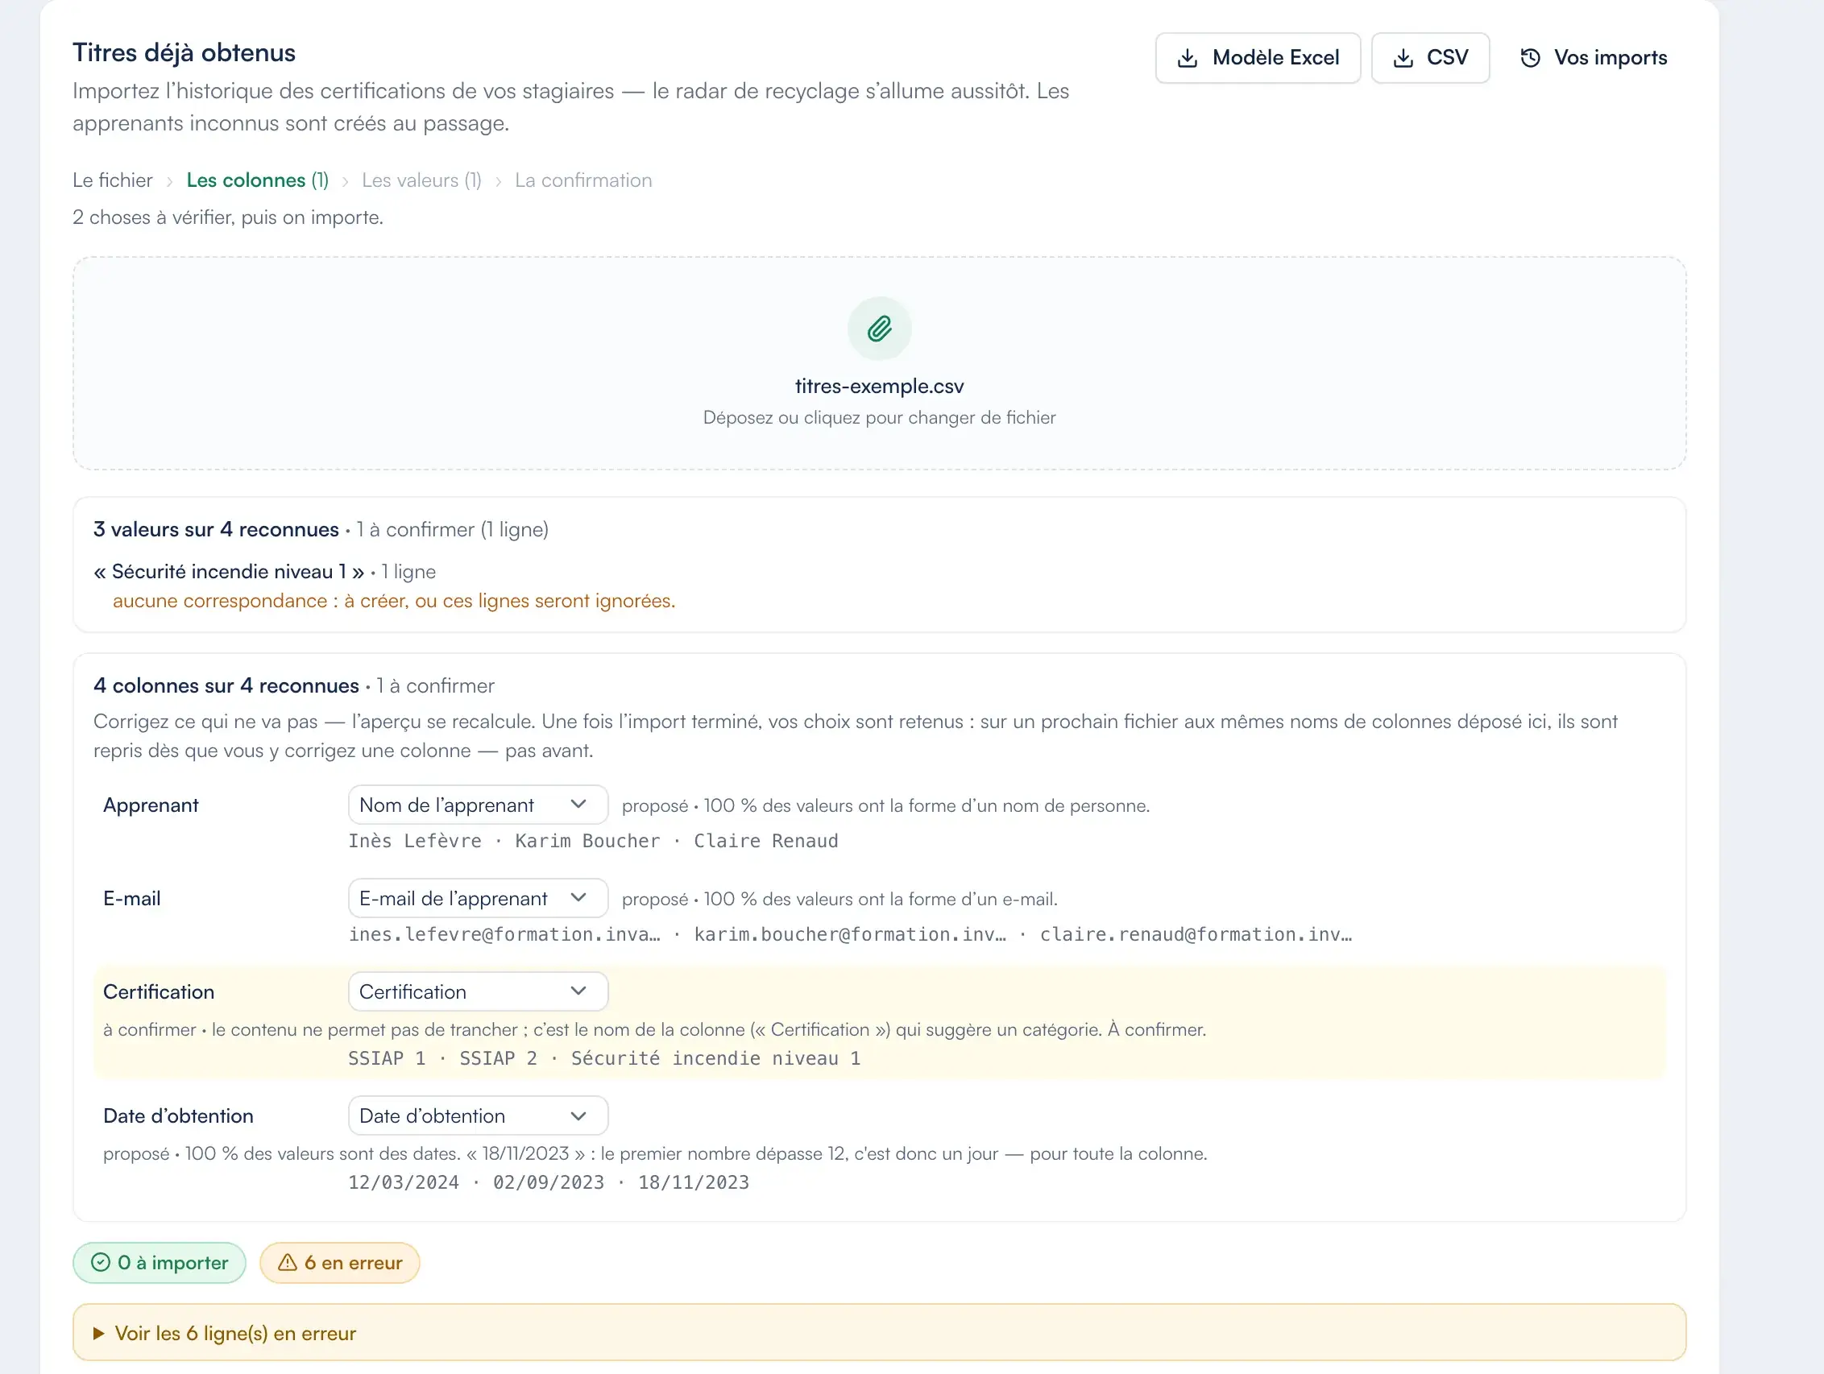Click the 'Titres déjà obtenus' title
Viewport: 1824px width, 1374px height.
click(184, 52)
